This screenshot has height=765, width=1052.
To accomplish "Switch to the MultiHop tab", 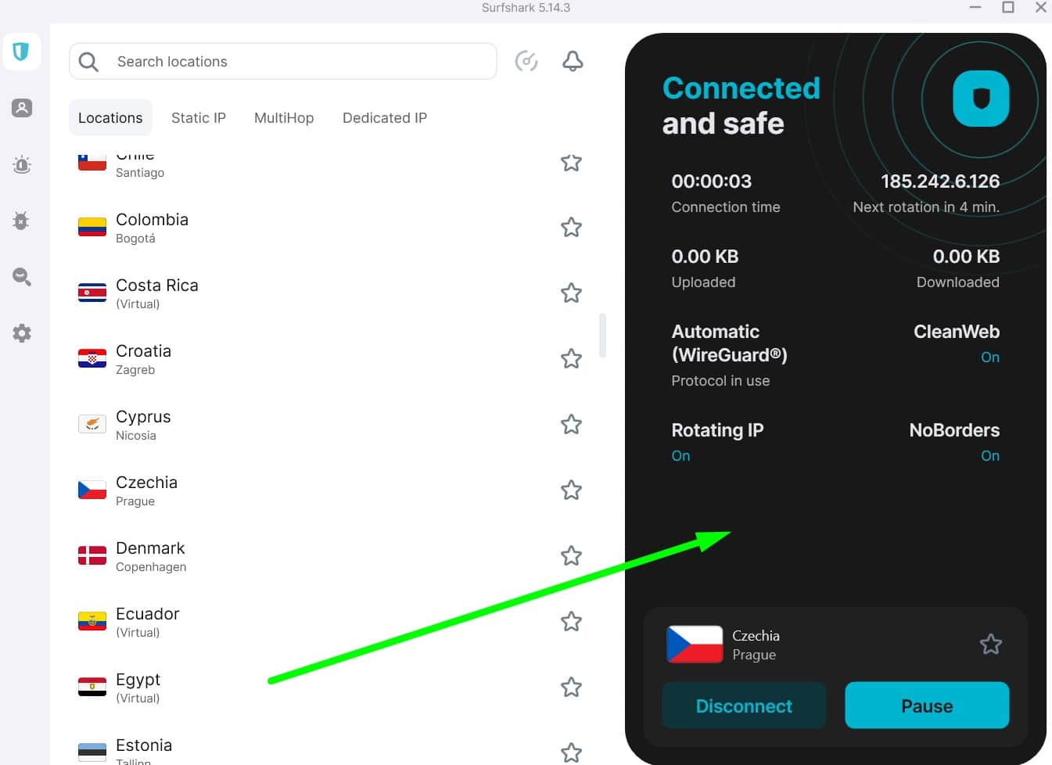I will 284,118.
